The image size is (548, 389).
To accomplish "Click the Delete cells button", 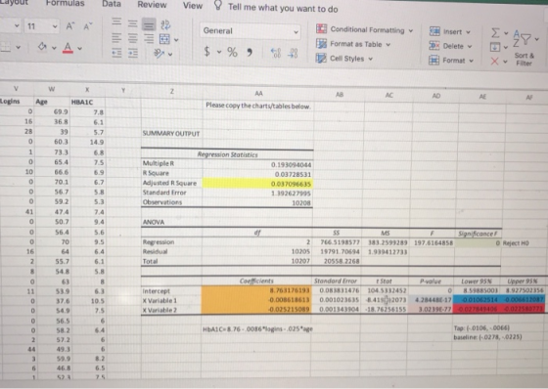I will tap(450, 46).
